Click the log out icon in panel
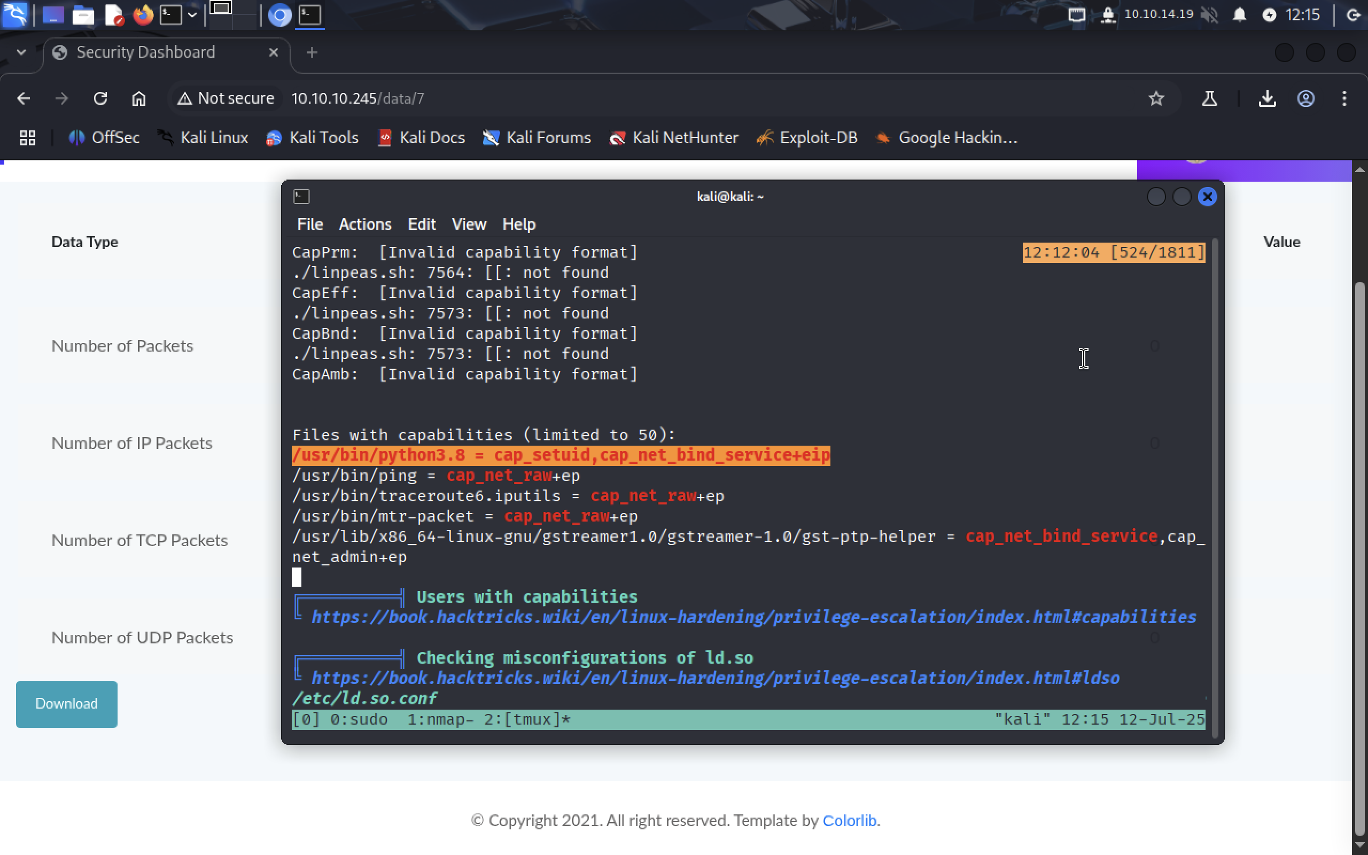The height and width of the screenshot is (855, 1368). click(1354, 15)
